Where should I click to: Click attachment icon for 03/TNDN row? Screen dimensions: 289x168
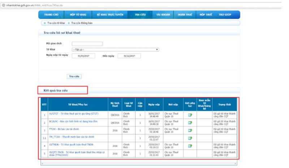(x=190, y=146)
